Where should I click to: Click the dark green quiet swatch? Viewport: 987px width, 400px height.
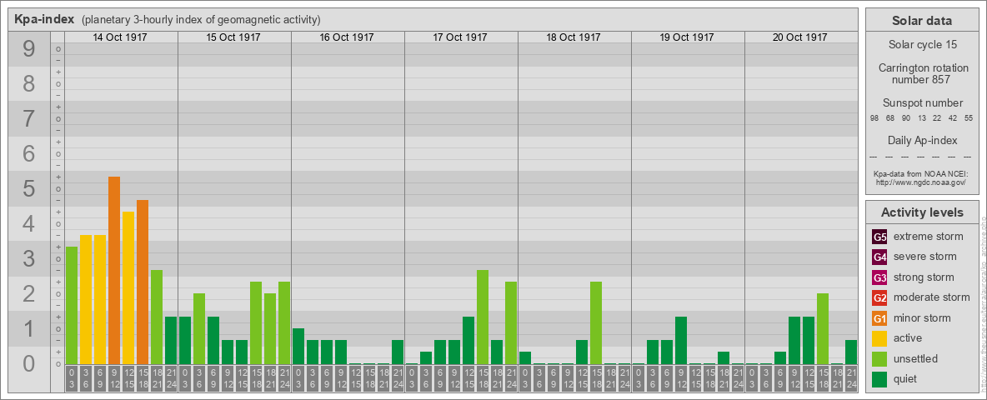(x=879, y=378)
